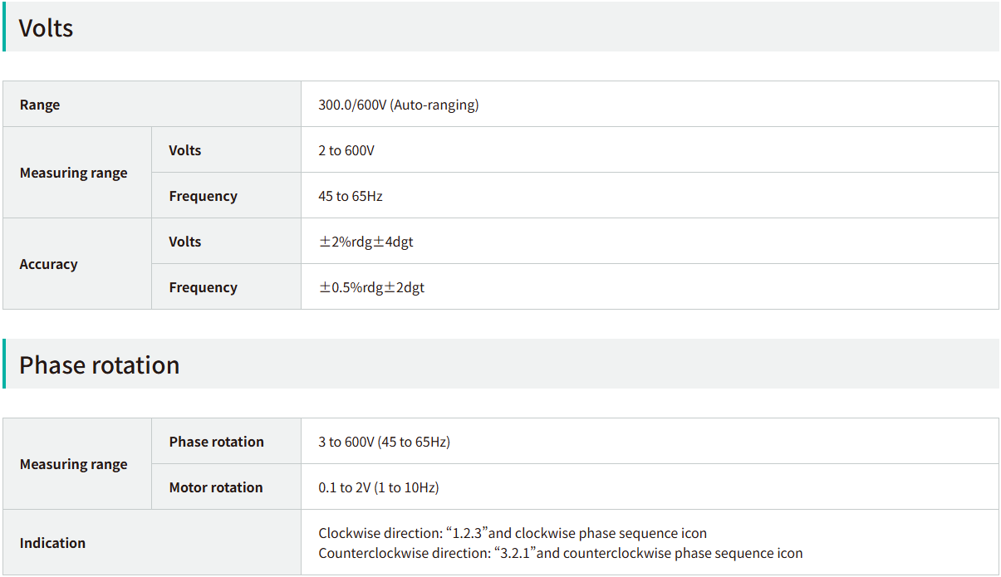Image resolution: width=1001 pixels, height=577 pixels.
Task: Click Measuring range label in Volts table
Action: click(x=73, y=173)
